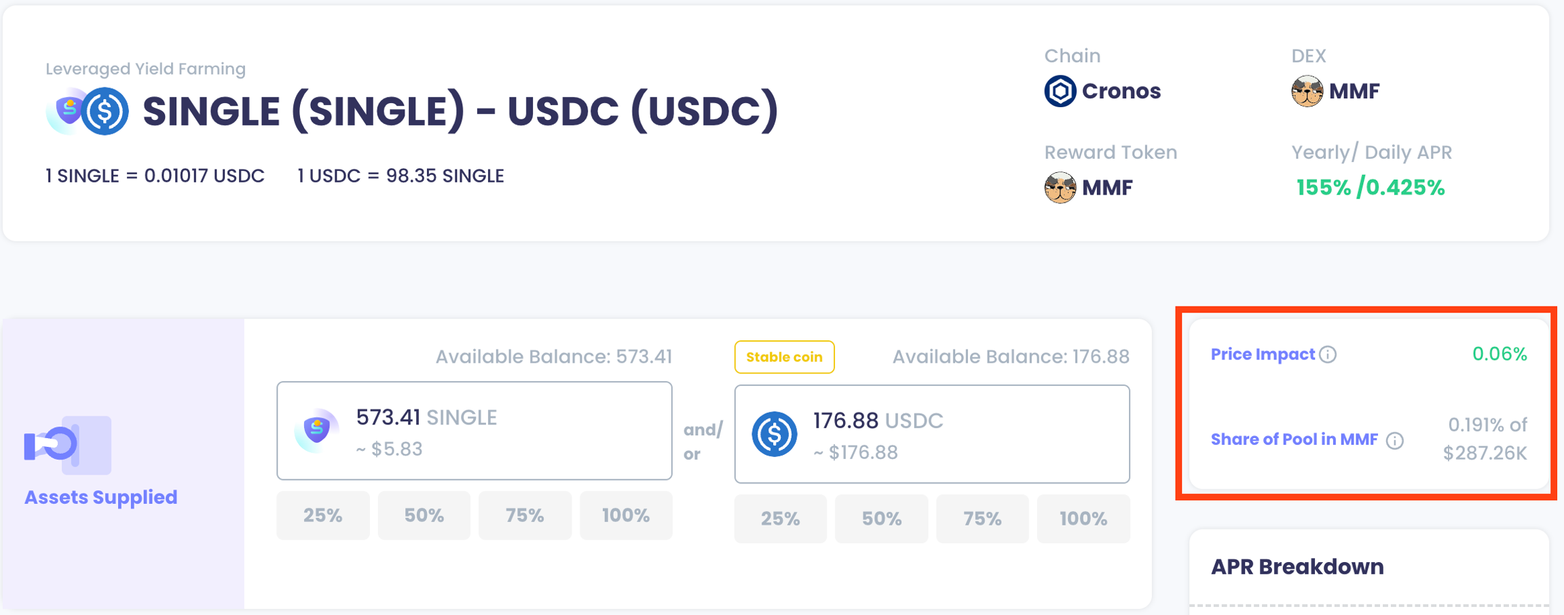Use 100% of USDC balance
This screenshot has width=1564, height=615.
1083,519
